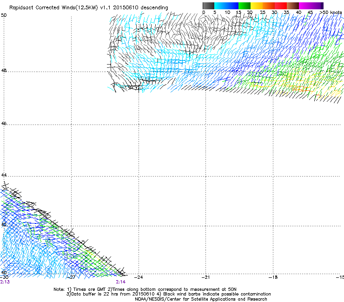Click the magenta 40–45 knots color bar segment
Screen dimensions: 344x302
tap(305, 6)
